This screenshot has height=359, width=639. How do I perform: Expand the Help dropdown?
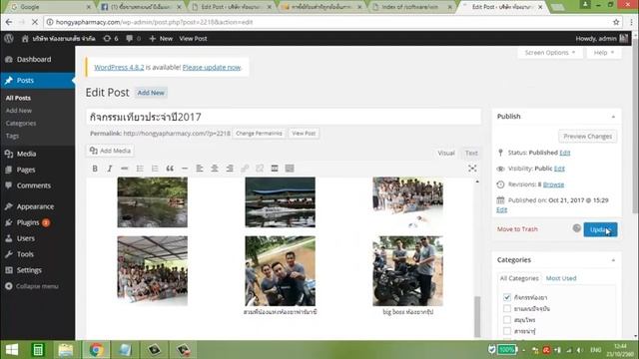click(x=603, y=53)
